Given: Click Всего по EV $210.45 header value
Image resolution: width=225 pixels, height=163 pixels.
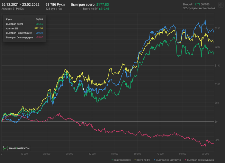Looking at the screenshot, I should point(96,9).
